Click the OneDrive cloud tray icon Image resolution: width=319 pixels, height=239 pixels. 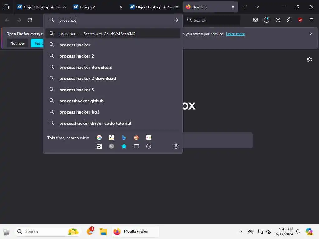(x=251, y=232)
